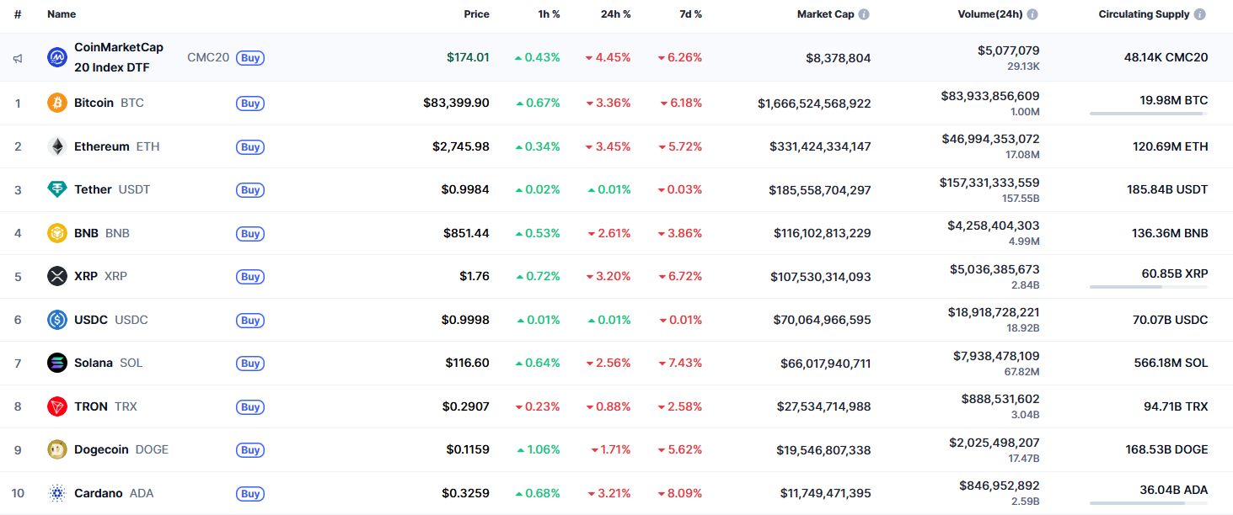1233x515 pixels.
Task: Click the Volume(24h) info icon
Action: pyautogui.click(x=1032, y=14)
